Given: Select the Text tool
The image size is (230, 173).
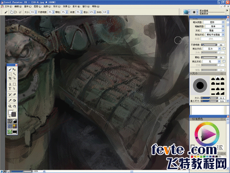Looking at the screenshot, I should tap(10, 88).
